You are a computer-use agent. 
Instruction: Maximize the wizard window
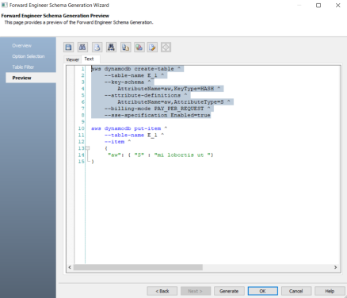[318, 6]
